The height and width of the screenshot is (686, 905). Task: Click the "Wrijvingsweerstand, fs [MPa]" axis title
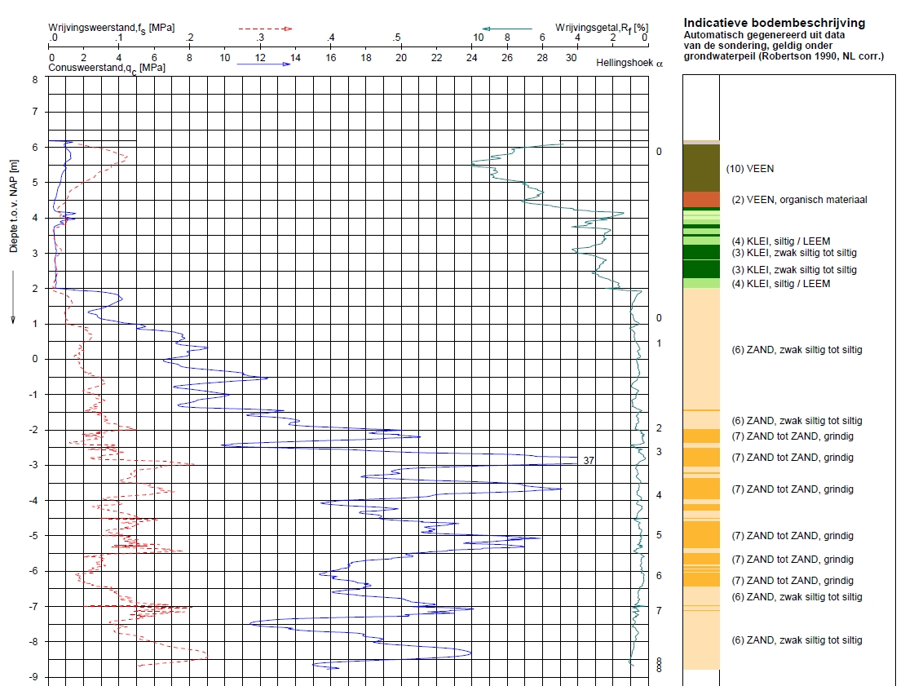pyautogui.click(x=111, y=28)
